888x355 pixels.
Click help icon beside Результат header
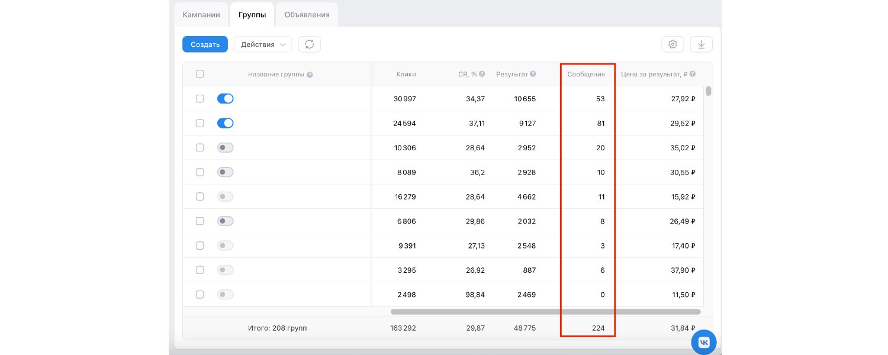pyautogui.click(x=533, y=75)
